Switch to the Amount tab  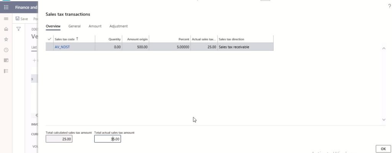(95, 26)
